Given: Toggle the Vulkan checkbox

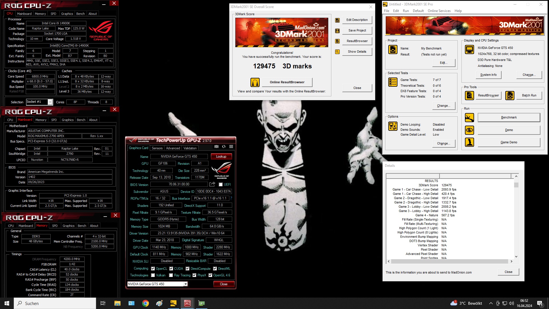Looking at the screenshot, I should (153, 275).
